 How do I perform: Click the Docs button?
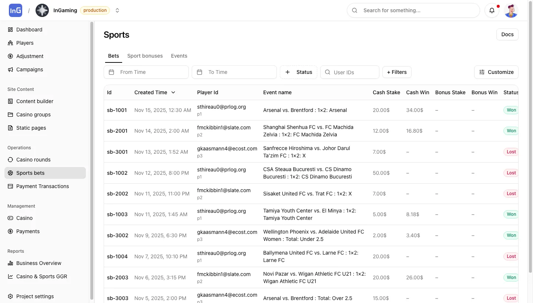point(507,34)
